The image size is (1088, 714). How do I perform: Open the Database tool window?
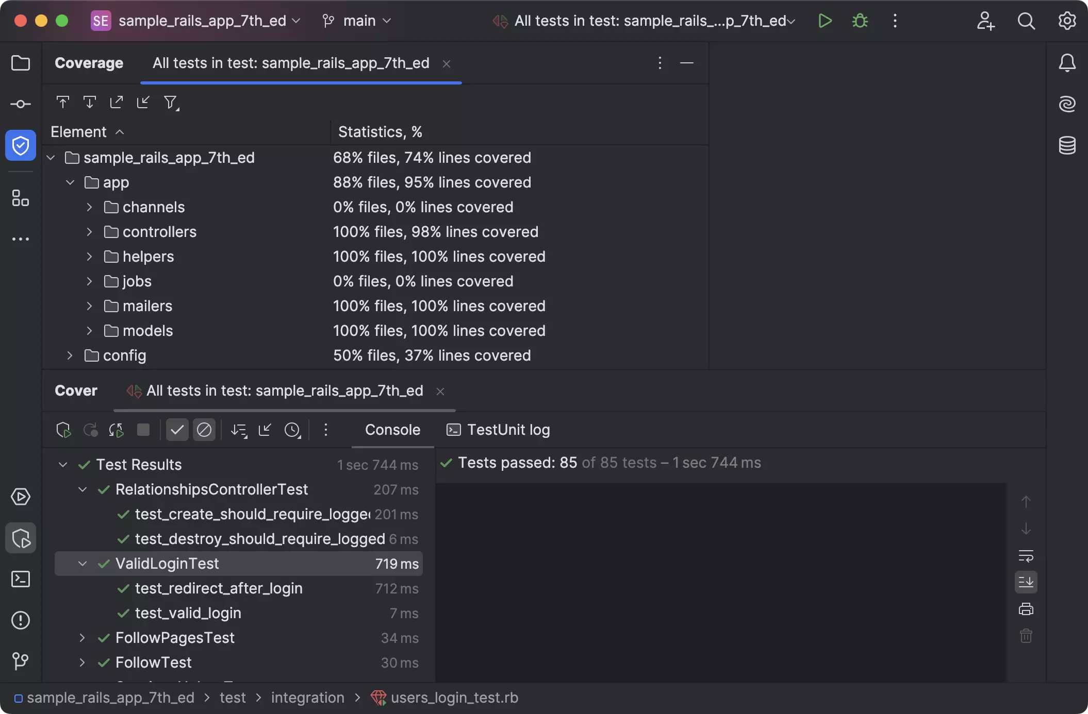coord(1067,146)
